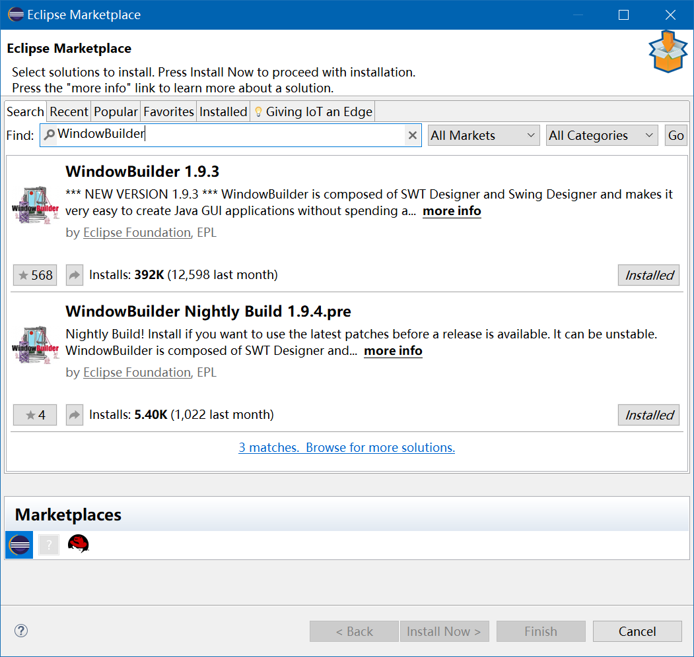Expand the All Categories dropdown
Screen dimensions: 694x657
pos(601,135)
